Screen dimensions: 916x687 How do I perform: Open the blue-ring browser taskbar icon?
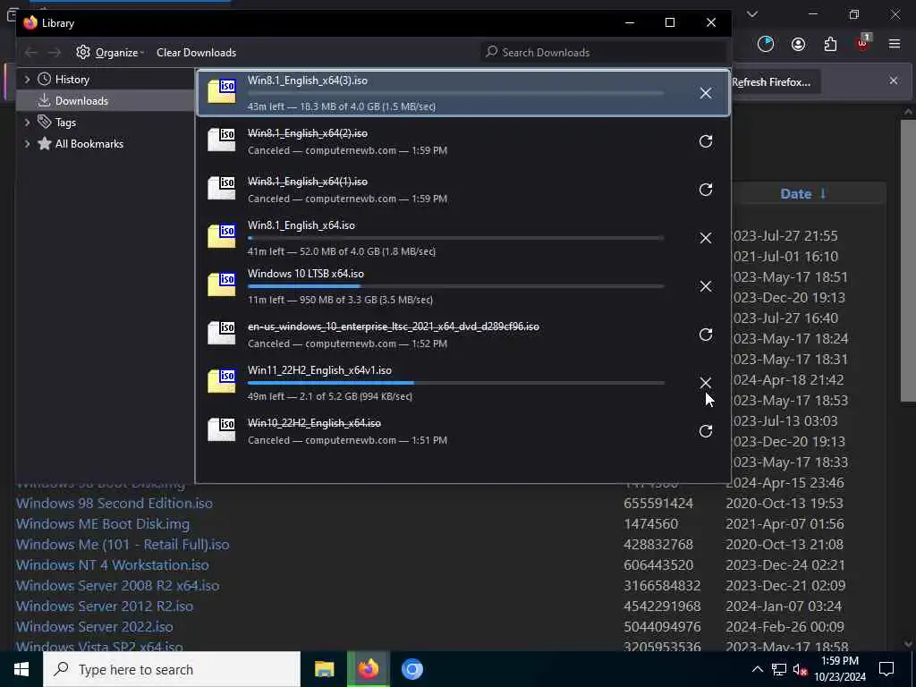[411, 669]
